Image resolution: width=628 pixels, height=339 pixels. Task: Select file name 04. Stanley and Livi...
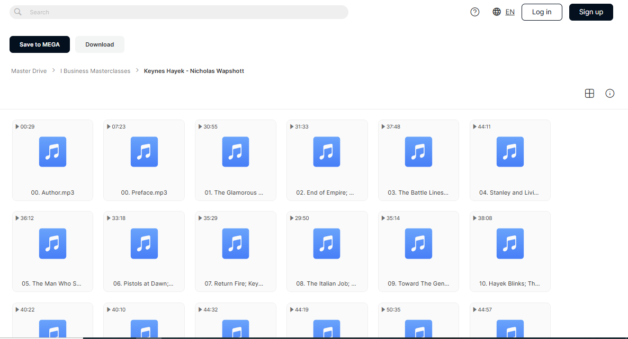(509, 193)
